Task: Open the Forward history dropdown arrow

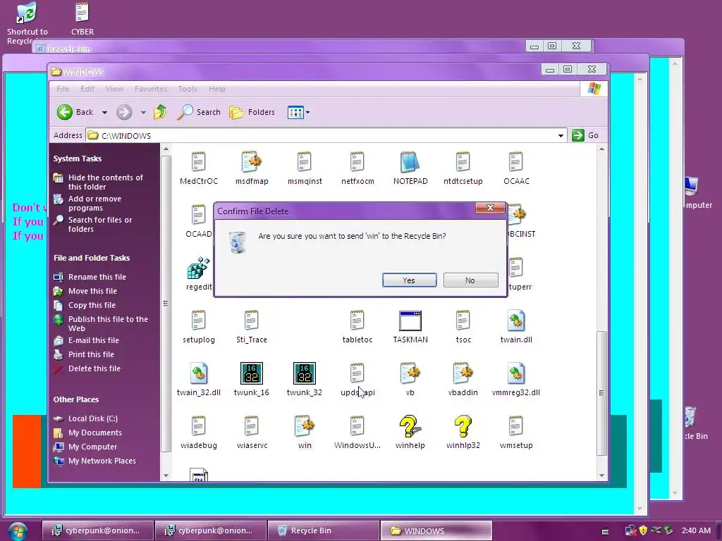Action: click(x=143, y=112)
